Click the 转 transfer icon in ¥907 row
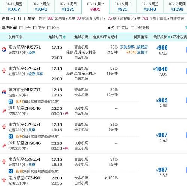 pos(11,136)
